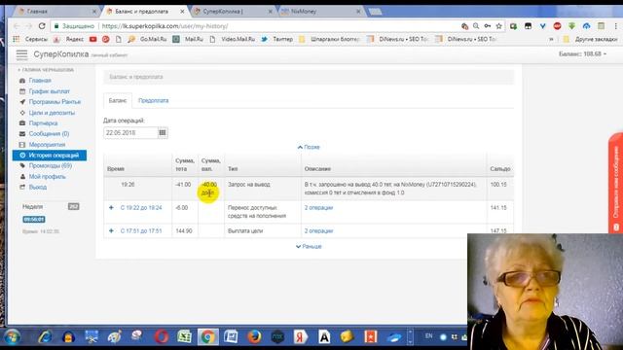623x350 pixels.
Task: Click the browser back arrow
Action: click(x=17, y=26)
